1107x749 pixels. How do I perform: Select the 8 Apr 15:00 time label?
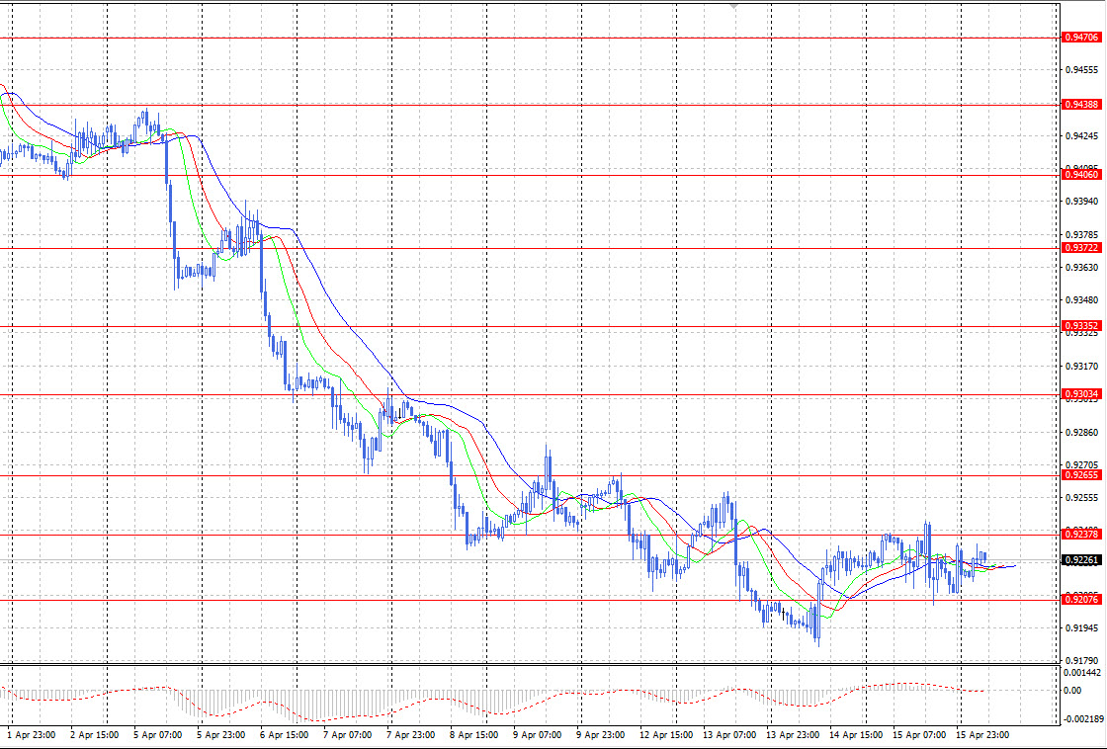[473, 735]
